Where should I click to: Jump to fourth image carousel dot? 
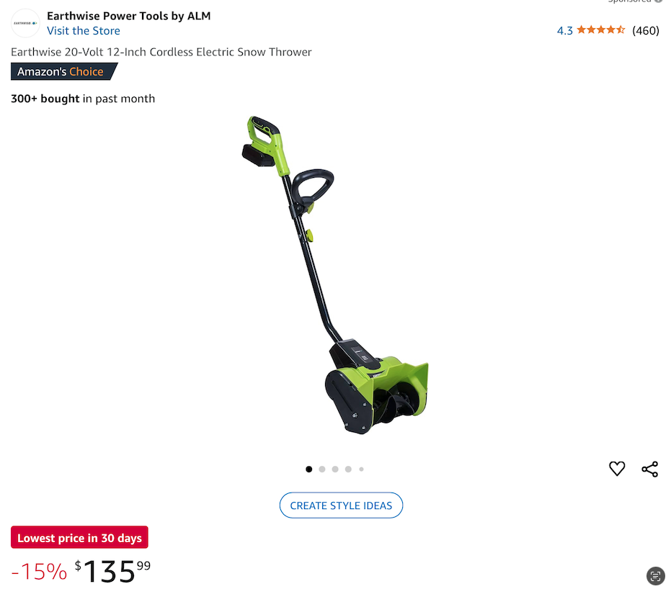click(348, 469)
